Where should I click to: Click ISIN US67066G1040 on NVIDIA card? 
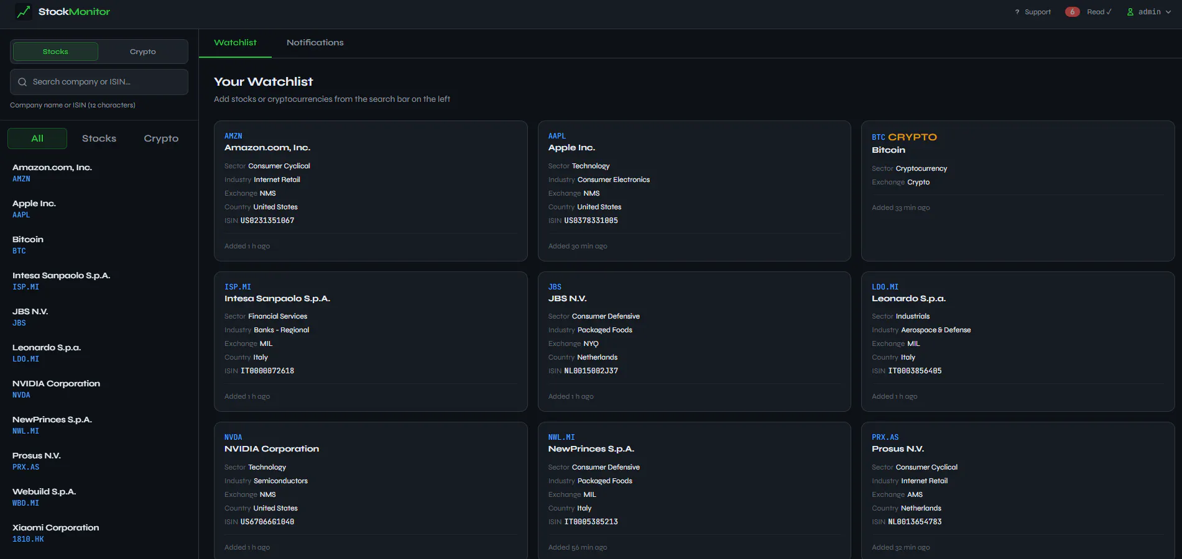(x=267, y=522)
